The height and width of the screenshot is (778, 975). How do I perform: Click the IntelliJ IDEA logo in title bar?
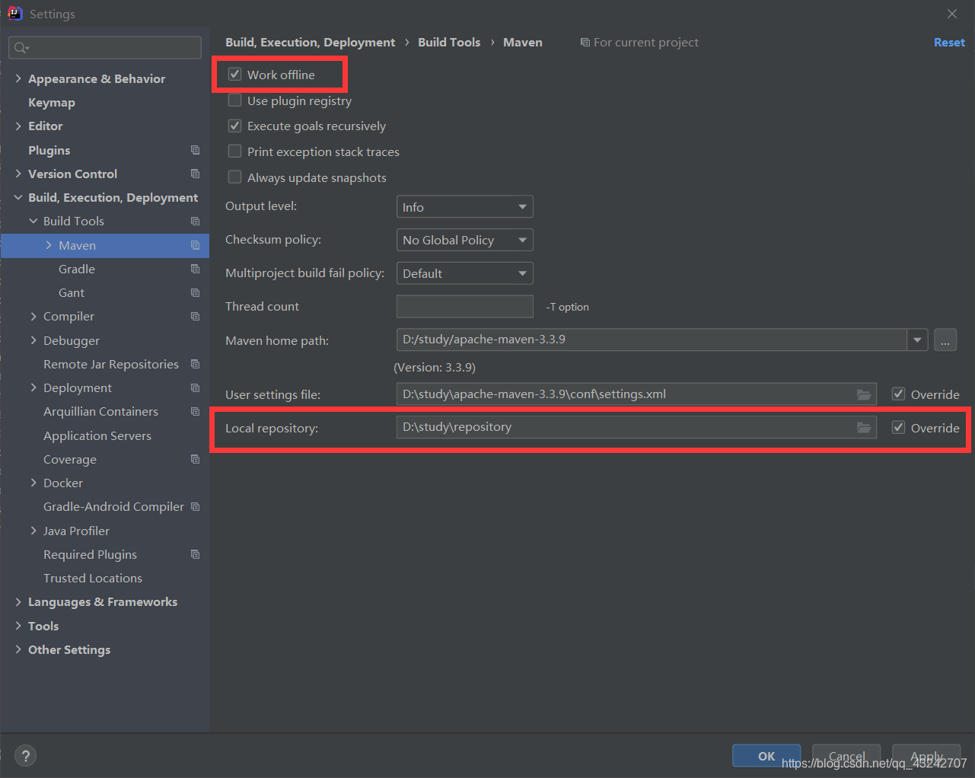click(x=14, y=13)
